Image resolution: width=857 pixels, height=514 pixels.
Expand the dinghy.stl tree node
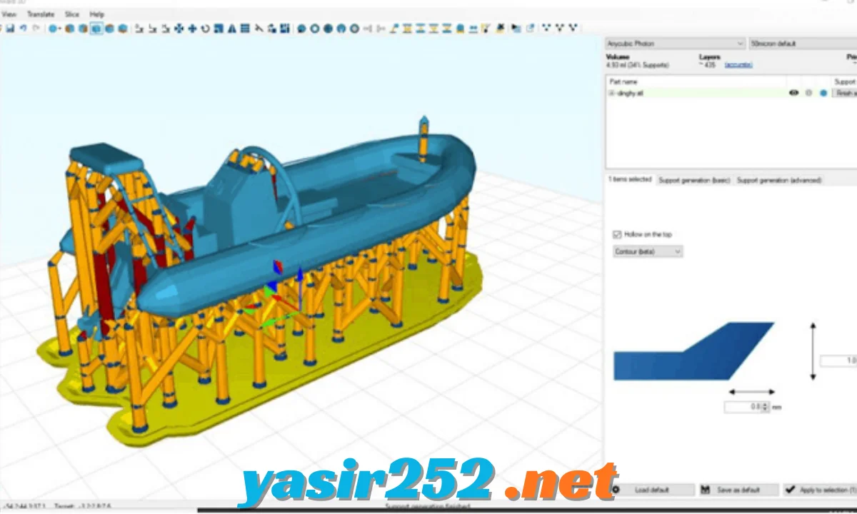[x=611, y=93]
